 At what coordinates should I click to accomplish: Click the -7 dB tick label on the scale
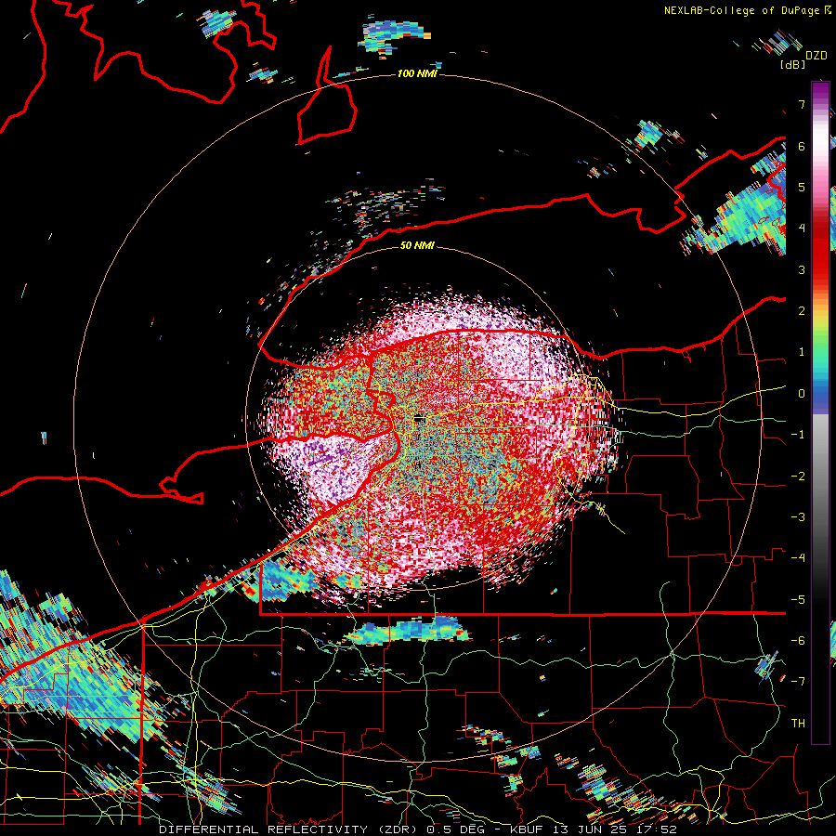tap(798, 682)
